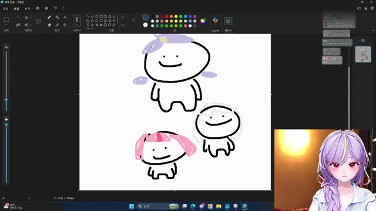Click the Crop image icon
This screenshot has height=211, width=376.
point(18,17)
